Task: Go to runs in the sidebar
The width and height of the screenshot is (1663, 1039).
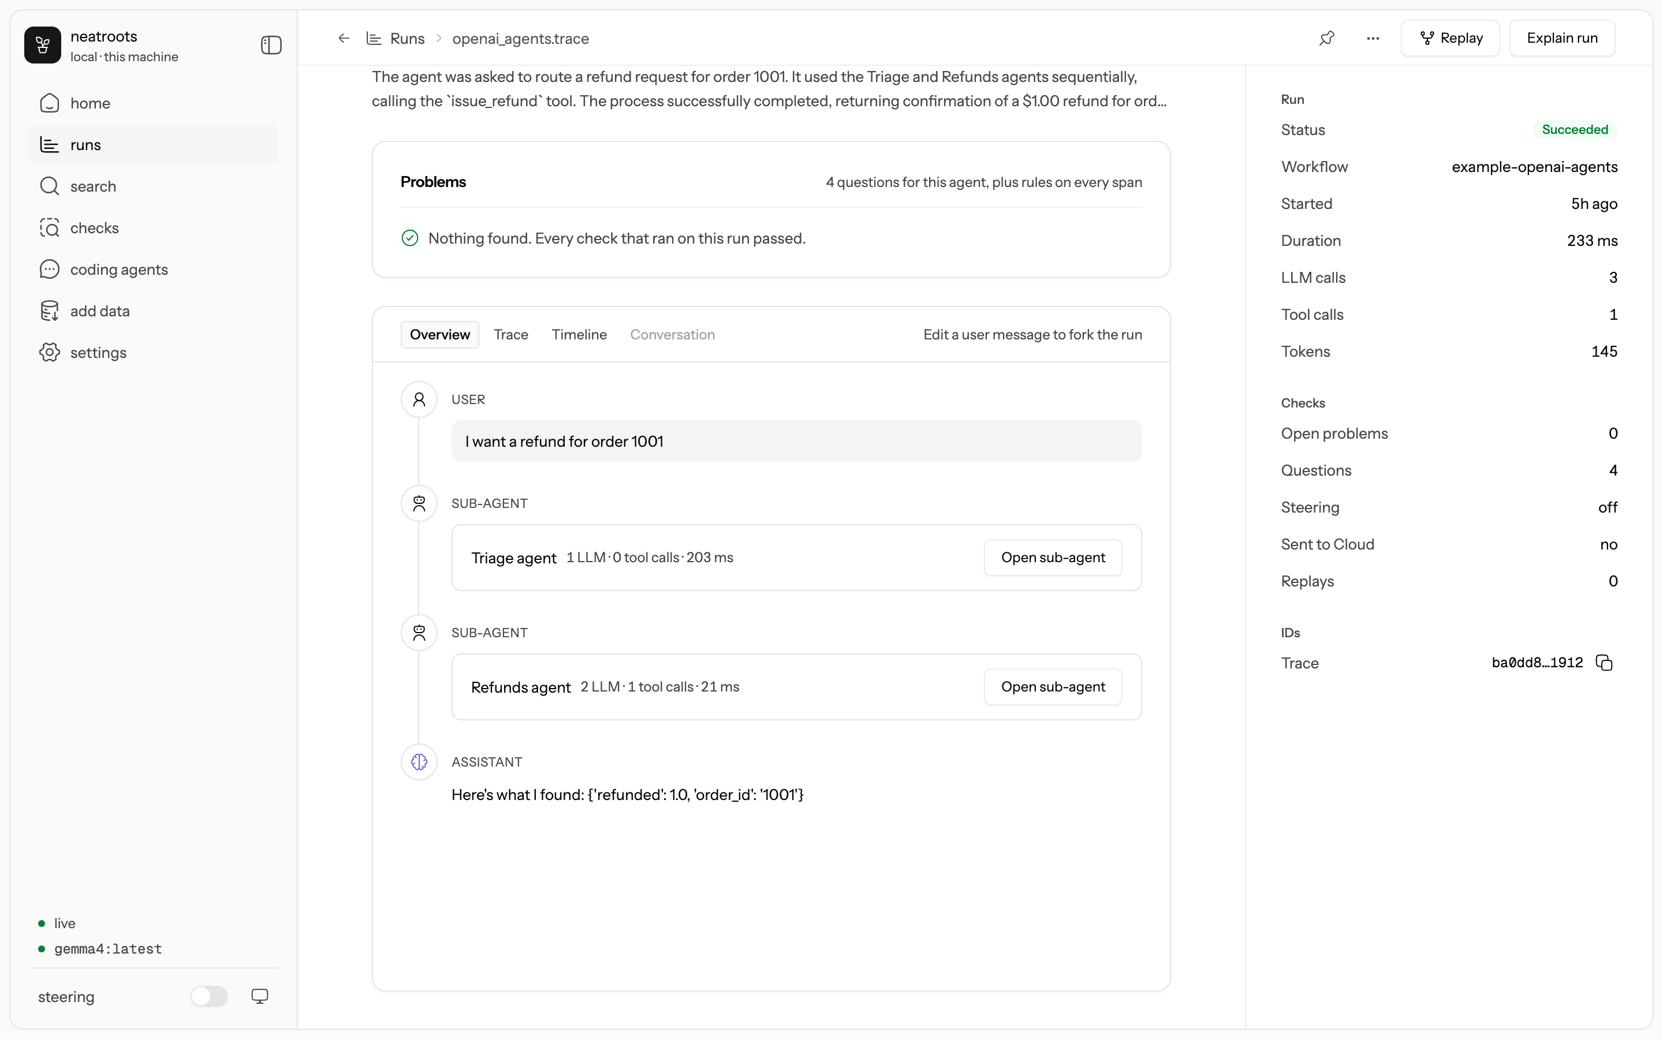Action: [154, 145]
